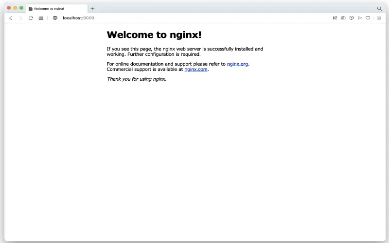The height and width of the screenshot is (243, 389).
Task: Take a snapshot with the camera icon
Action: click(x=343, y=18)
